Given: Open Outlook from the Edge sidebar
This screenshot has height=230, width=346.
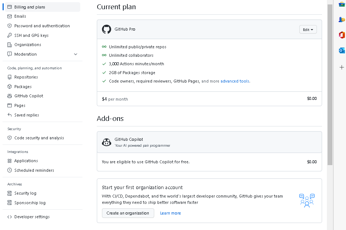Looking at the screenshot, I should 342,51.
